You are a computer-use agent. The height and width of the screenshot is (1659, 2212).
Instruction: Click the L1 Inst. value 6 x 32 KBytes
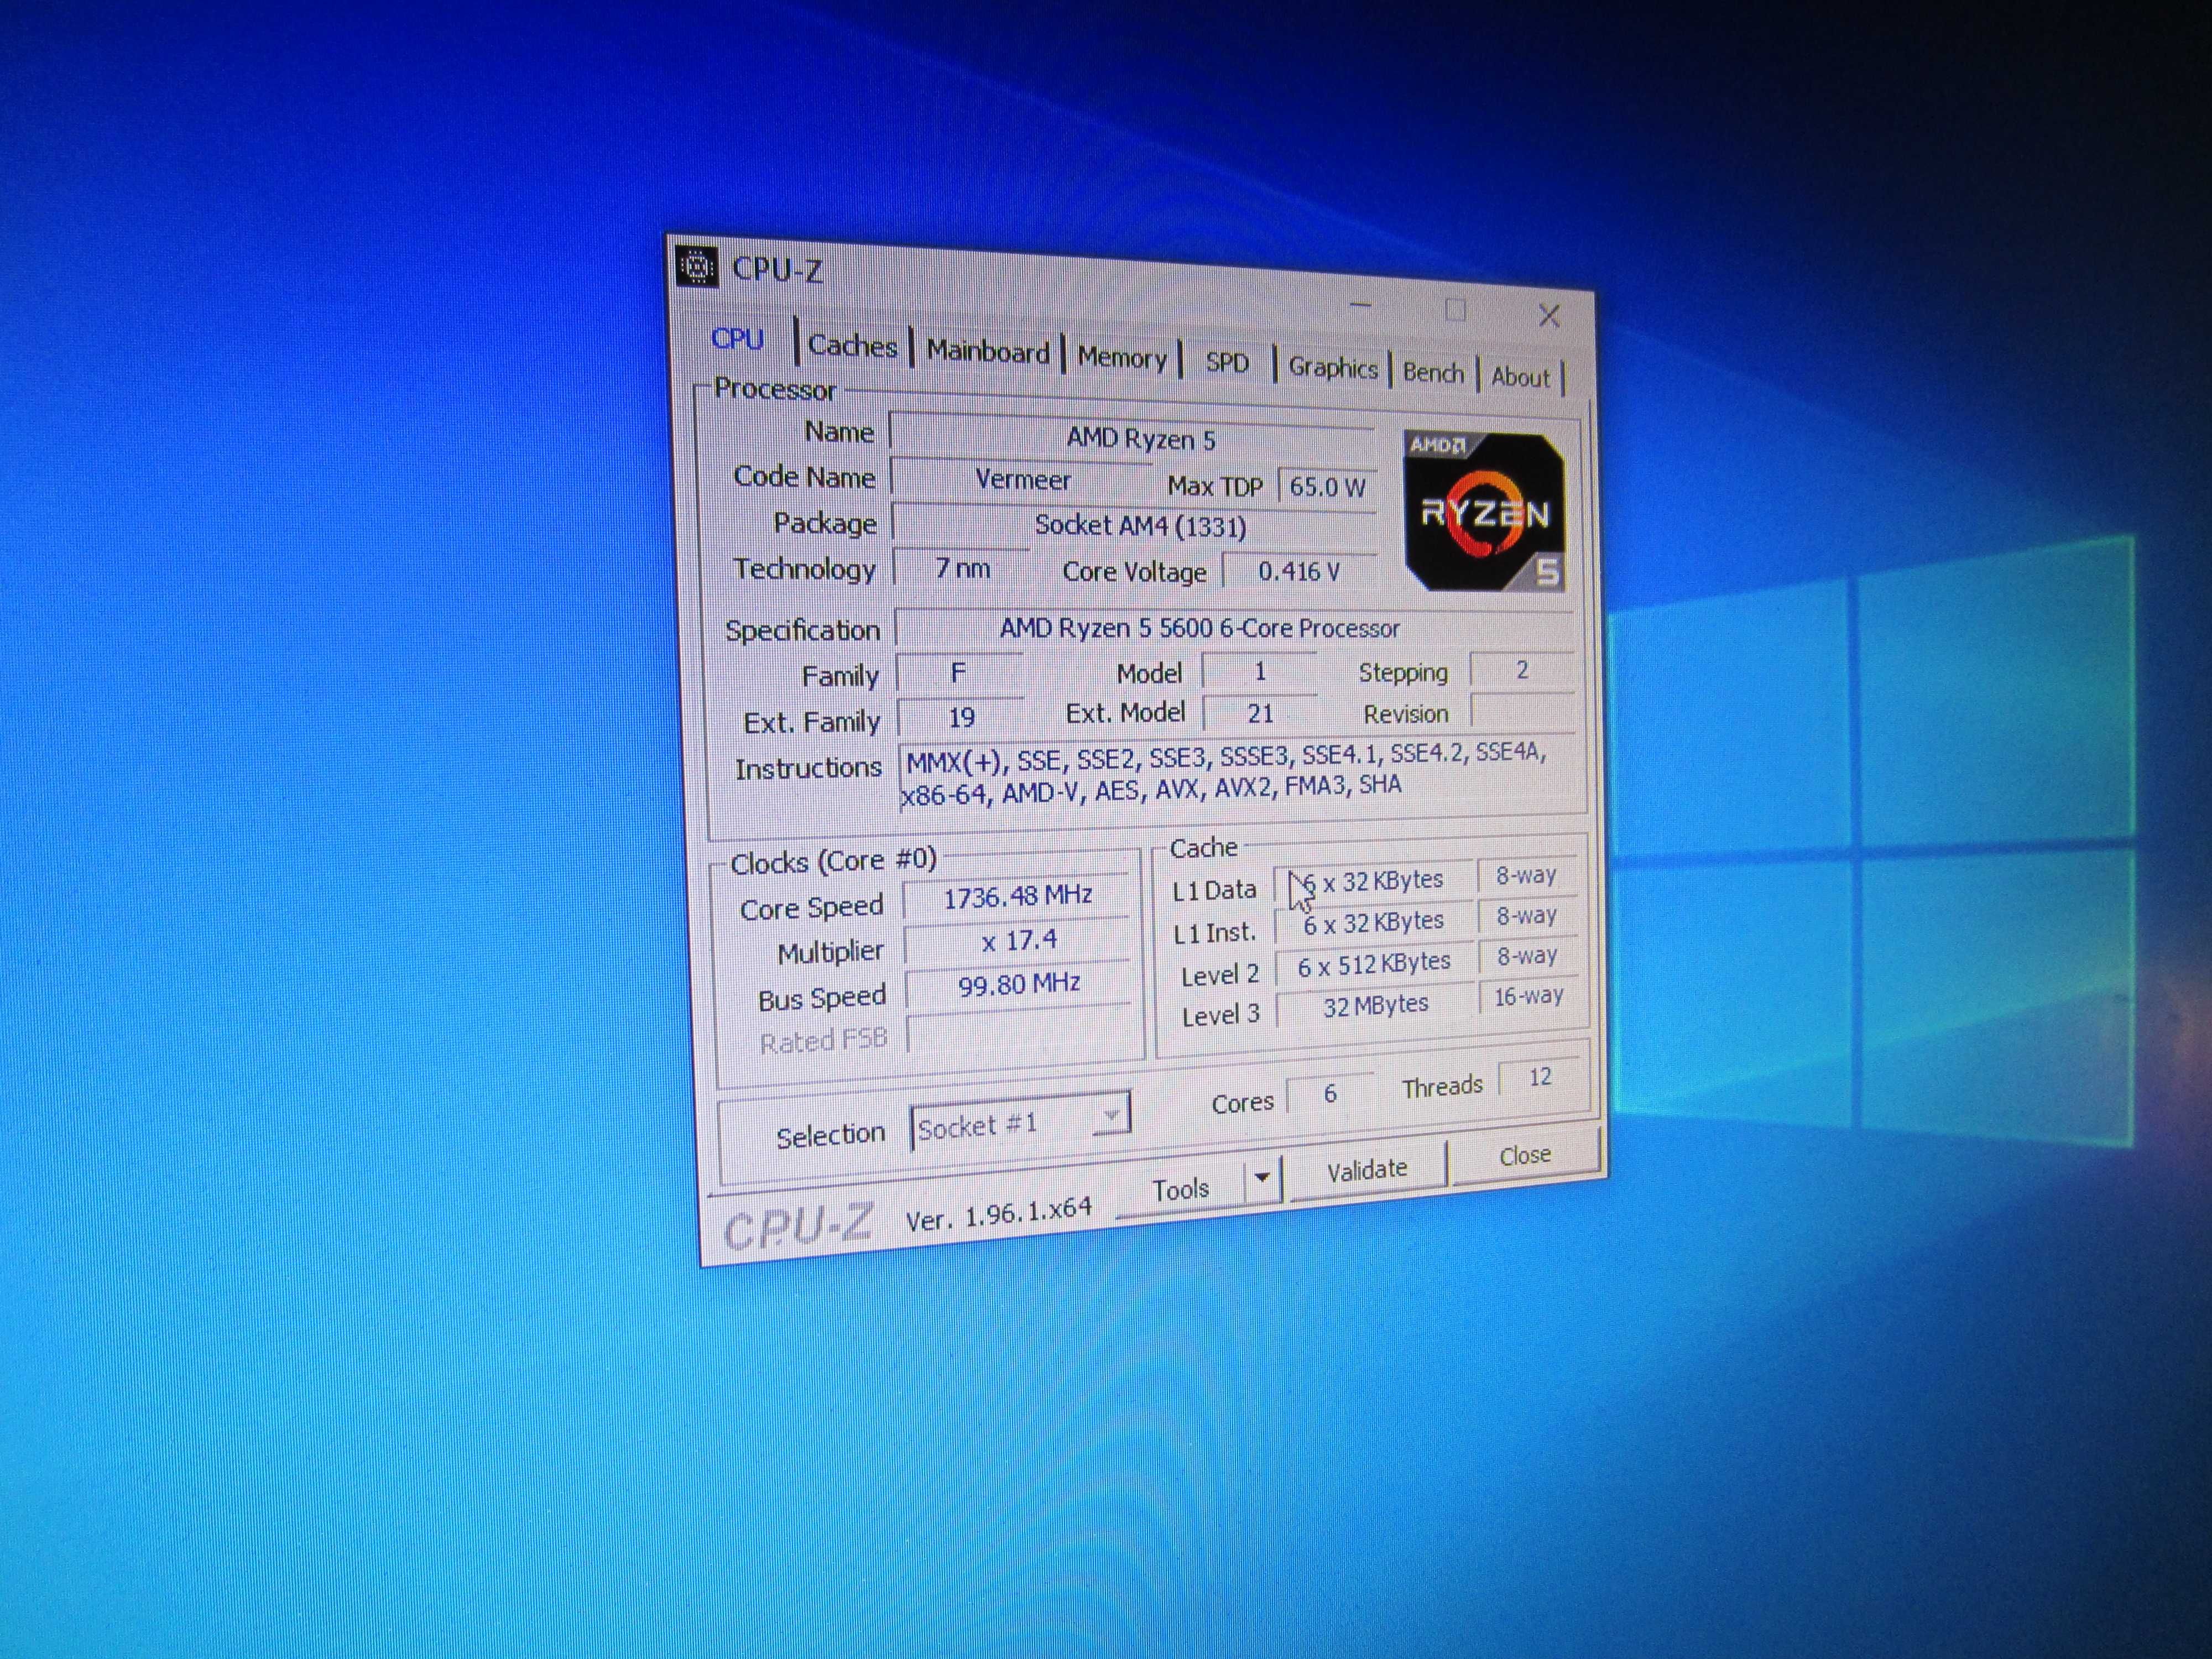[x=1374, y=923]
